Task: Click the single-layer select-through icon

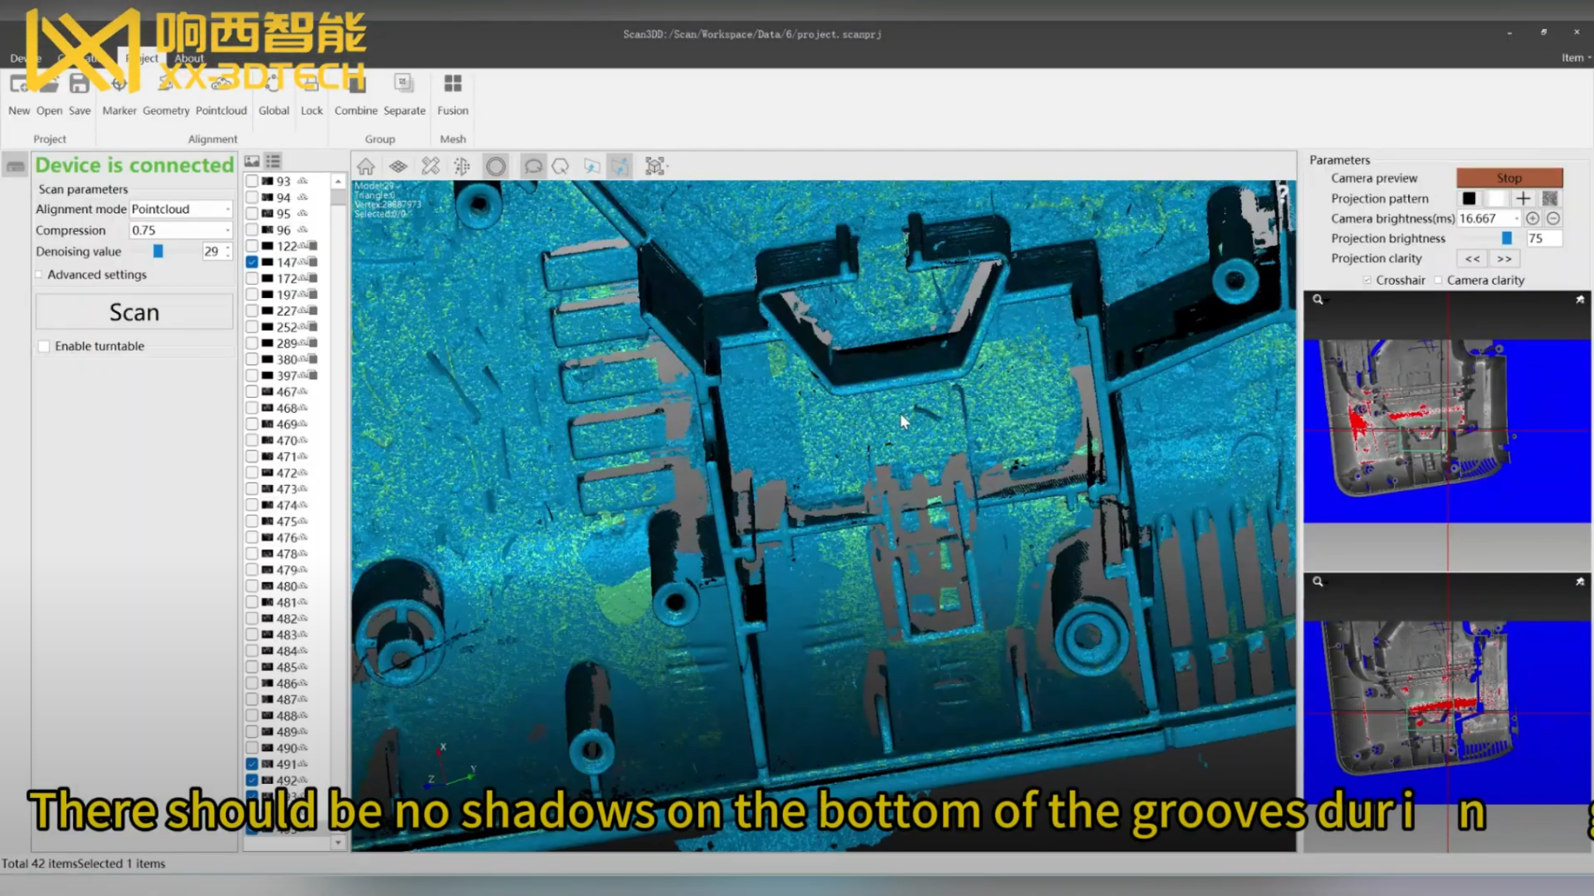Action: coord(592,166)
